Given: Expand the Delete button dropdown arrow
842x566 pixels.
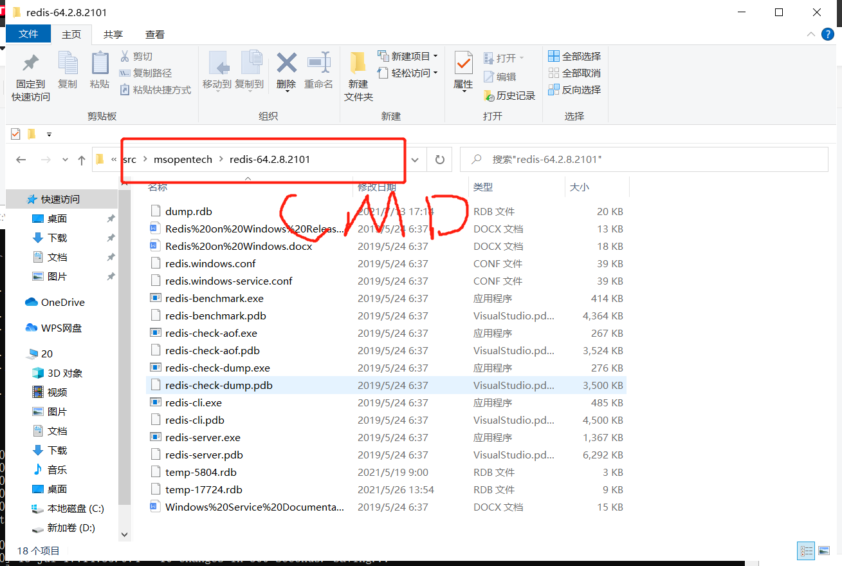Looking at the screenshot, I should pos(286,91).
